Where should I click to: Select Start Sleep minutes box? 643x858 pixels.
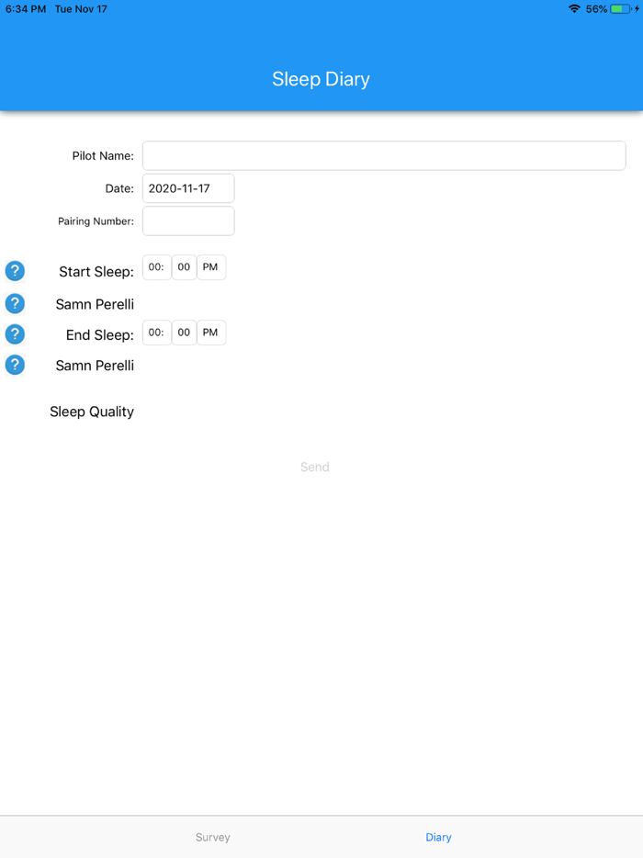184,267
